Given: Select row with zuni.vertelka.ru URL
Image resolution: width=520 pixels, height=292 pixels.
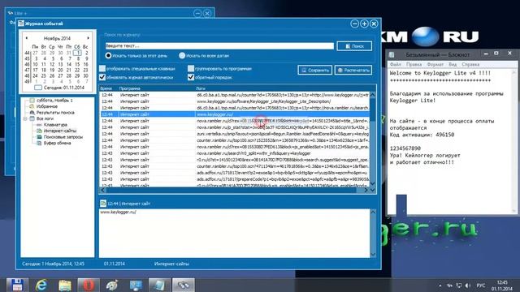Looking at the screenshot, I should point(235,134).
